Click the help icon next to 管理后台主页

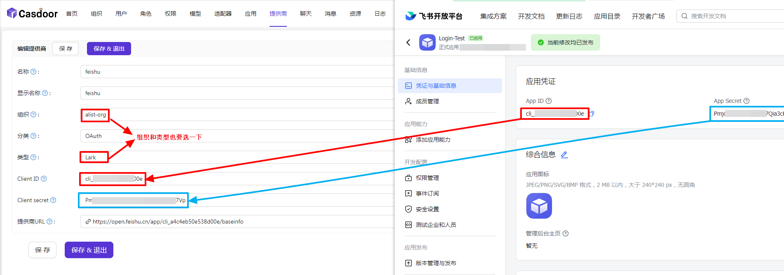point(566,233)
